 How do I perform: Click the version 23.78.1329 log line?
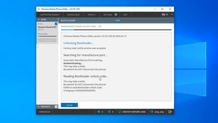tap(95, 36)
